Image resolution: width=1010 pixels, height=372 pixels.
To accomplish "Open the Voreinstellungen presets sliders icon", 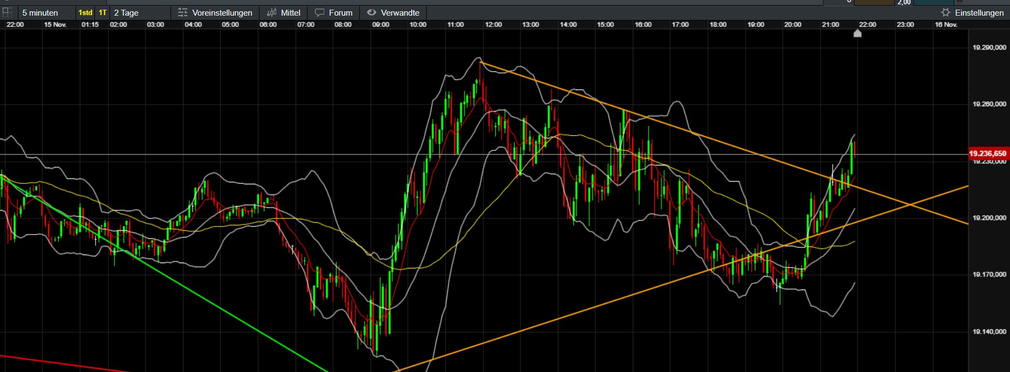I will [183, 12].
